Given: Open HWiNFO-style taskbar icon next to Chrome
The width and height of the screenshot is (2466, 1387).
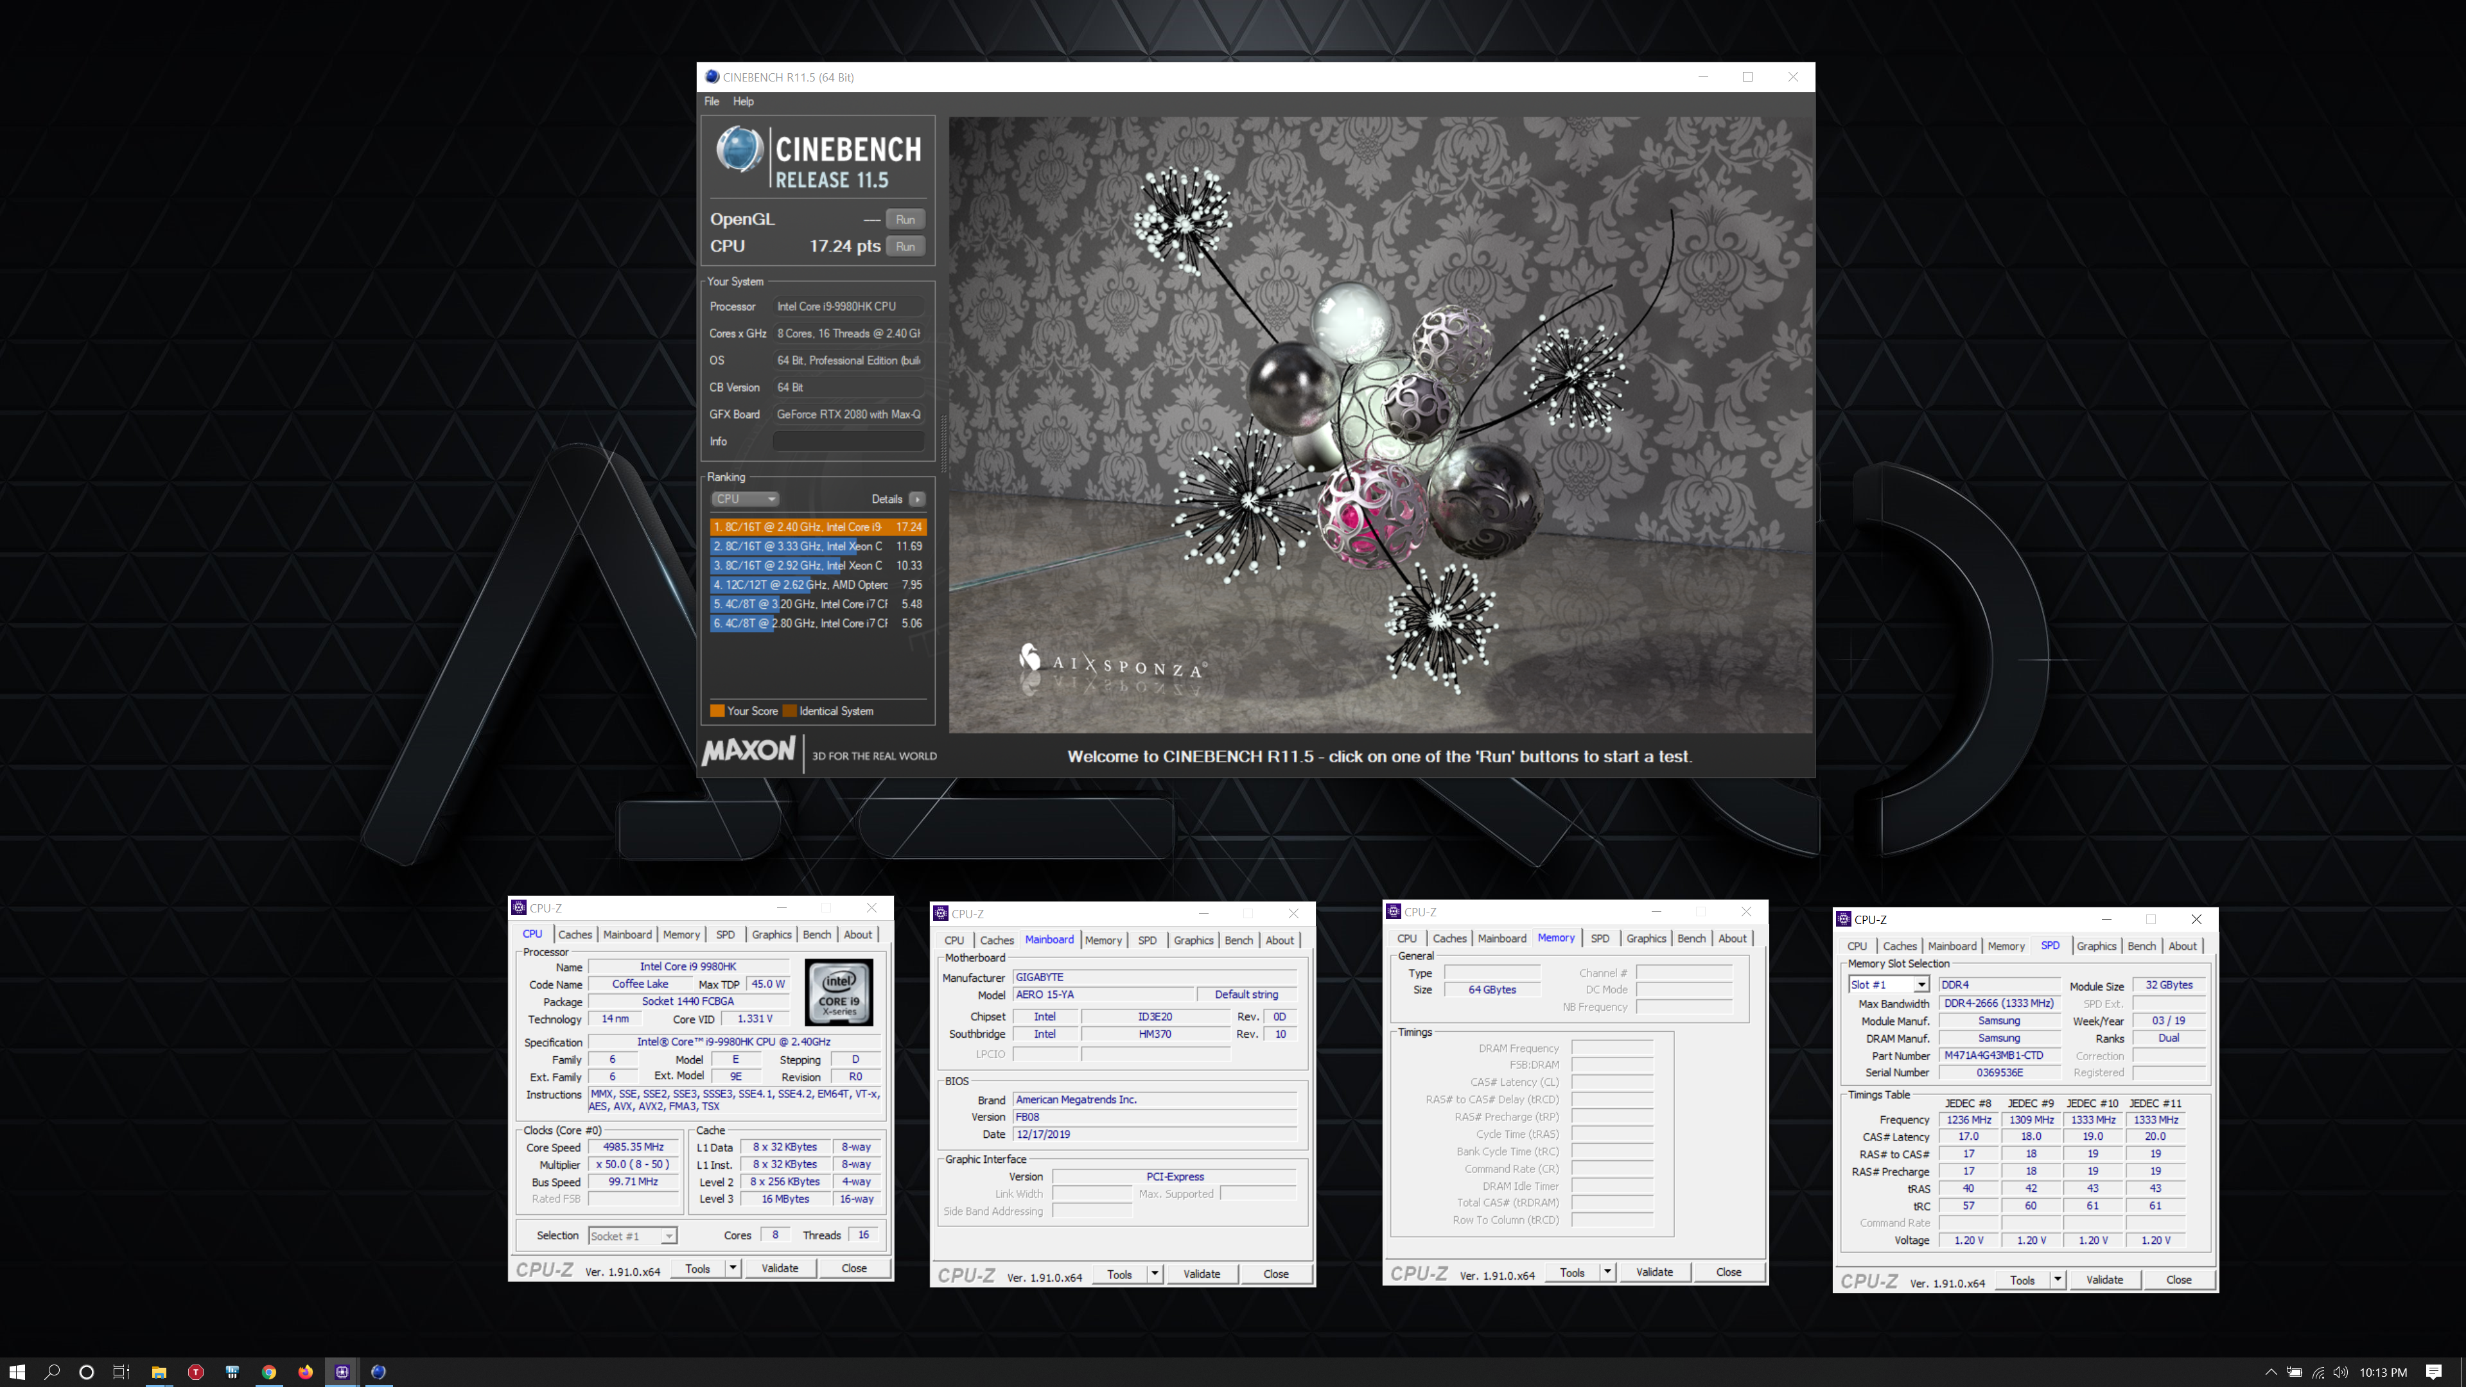Looking at the screenshot, I should [232, 1372].
